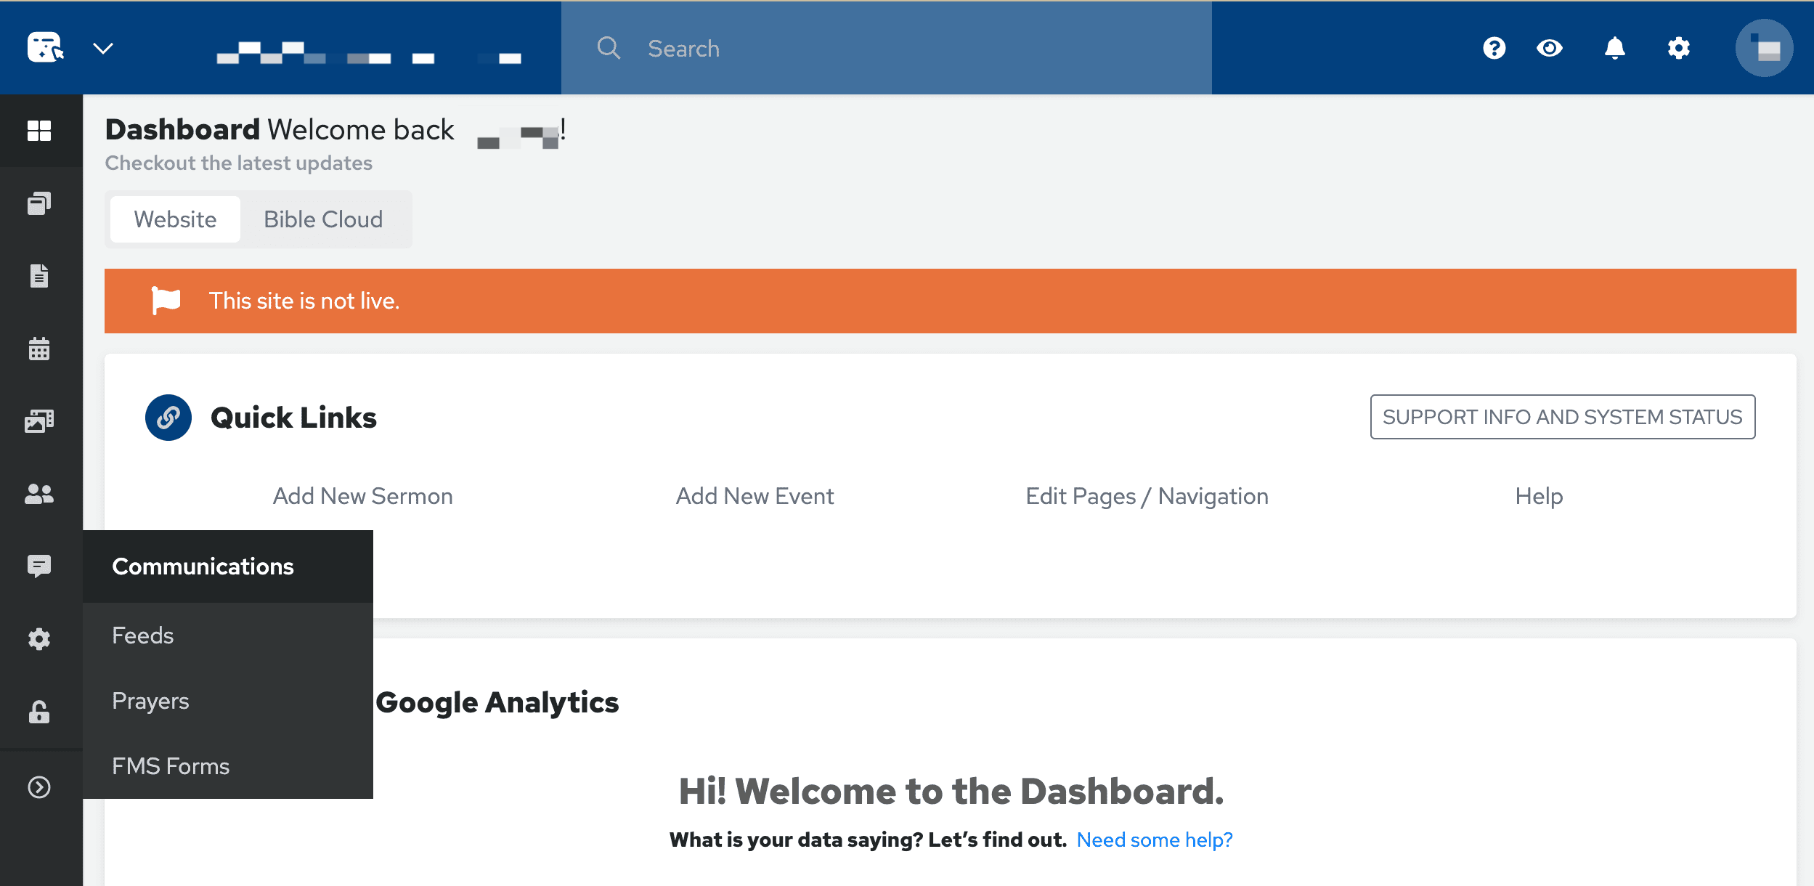Screen dimensions: 1814x886
Task: Toggle site preview with the eye icon
Action: pyautogui.click(x=1550, y=48)
